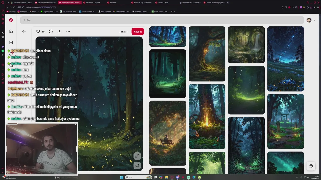The image size is (321, 180).
Task: Open the help question mark button
Action: coord(311,166)
